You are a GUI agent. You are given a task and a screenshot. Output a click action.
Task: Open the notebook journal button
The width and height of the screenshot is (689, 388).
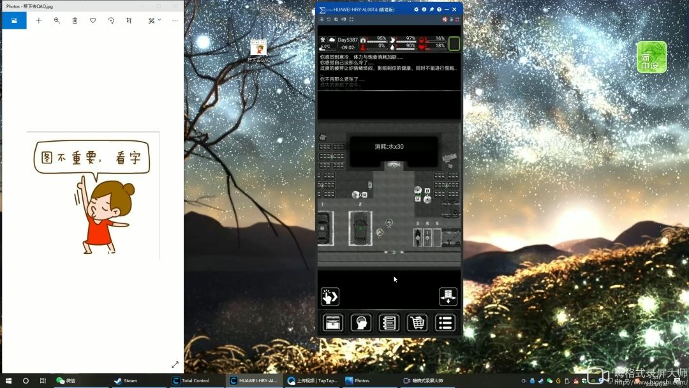coord(389,323)
